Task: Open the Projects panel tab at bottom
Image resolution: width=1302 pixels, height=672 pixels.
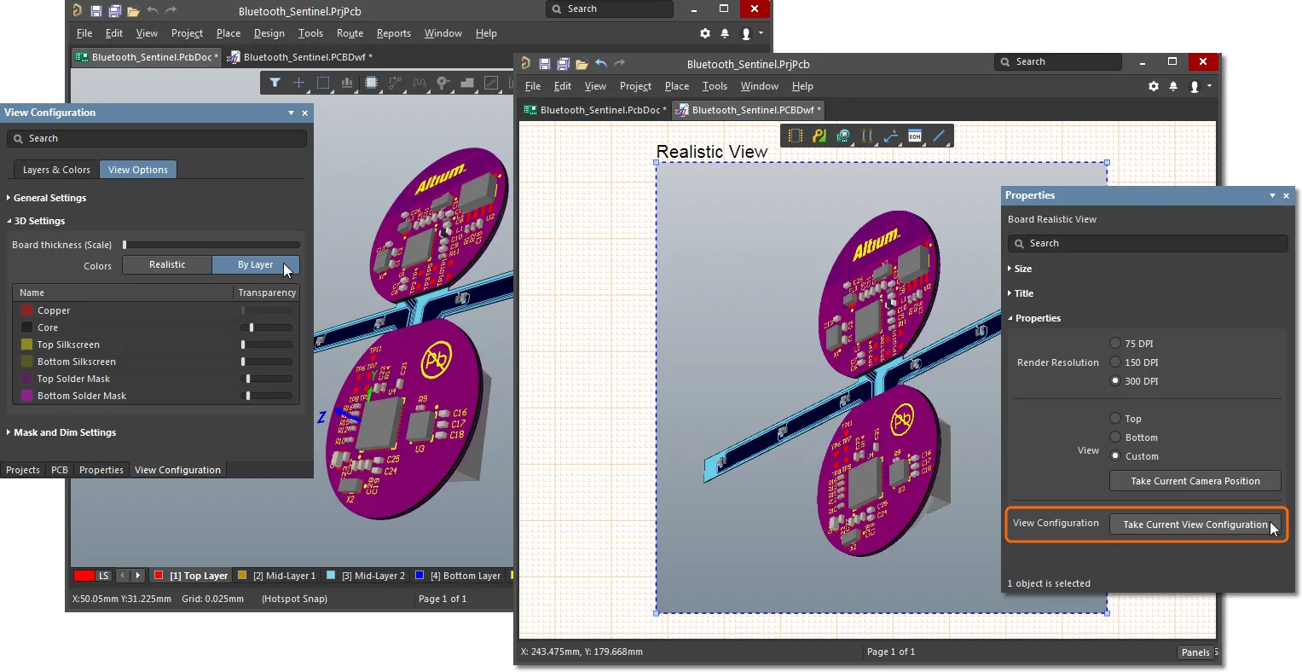Action: click(23, 470)
